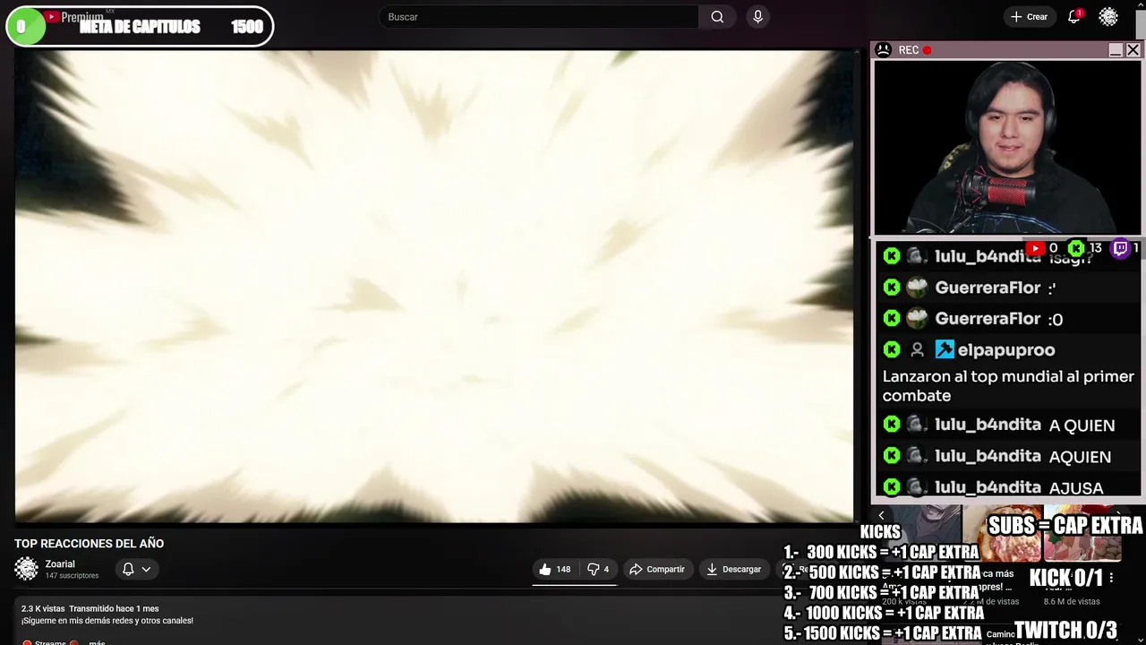Viewport: 1146px width, 645px height.
Task: Click '8.6 M de vistas' text
Action: (1072, 602)
